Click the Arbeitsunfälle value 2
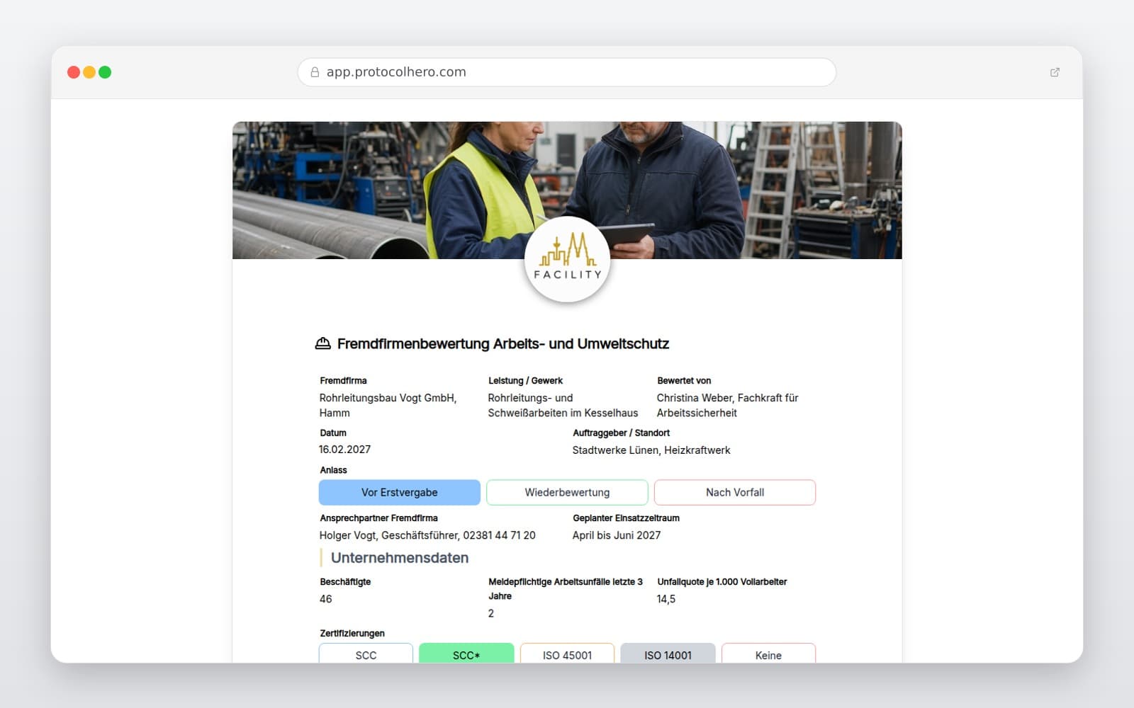Image resolution: width=1134 pixels, height=708 pixels. (x=491, y=614)
